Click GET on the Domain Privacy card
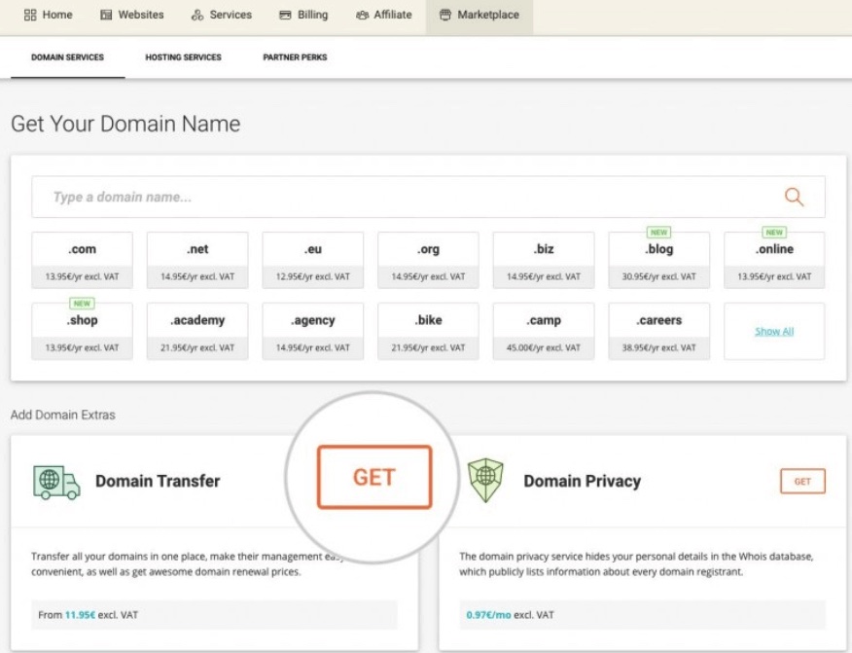 [x=802, y=480]
